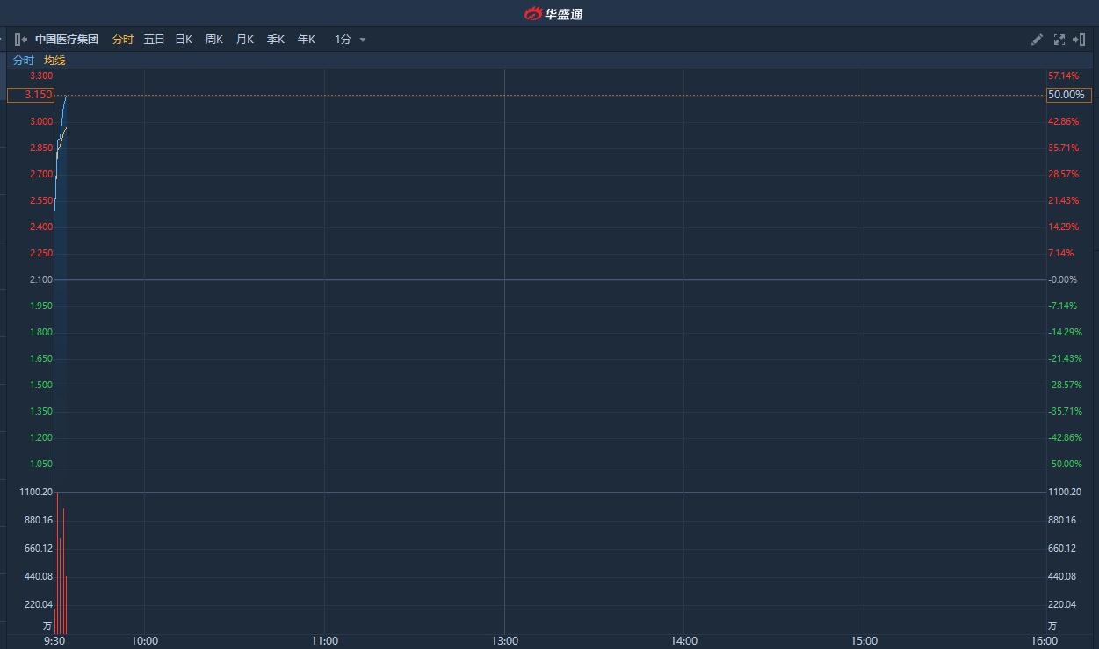Toggle the 均线 average line legend
This screenshot has width=1099, height=649.
coord(54,61)
